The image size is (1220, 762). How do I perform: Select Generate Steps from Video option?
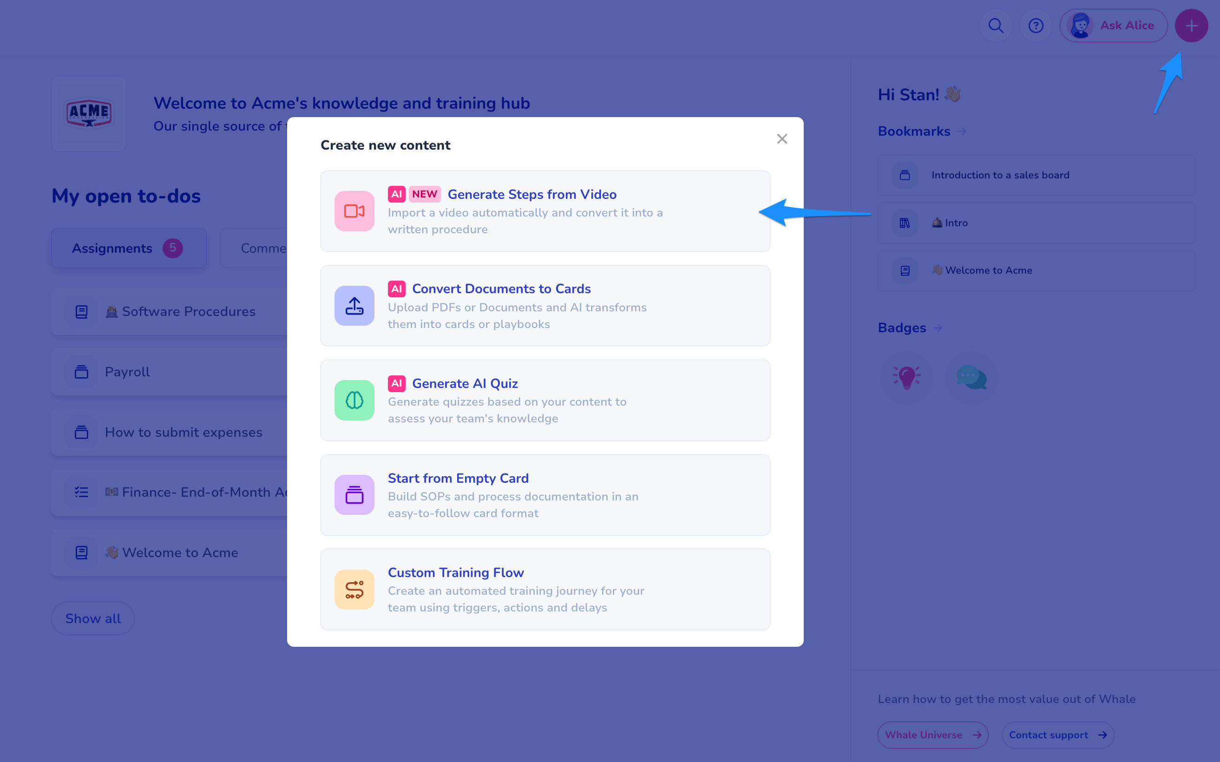click(x=531, y=195)
